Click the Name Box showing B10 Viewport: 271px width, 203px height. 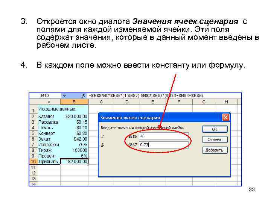click(x=45, y=95)
